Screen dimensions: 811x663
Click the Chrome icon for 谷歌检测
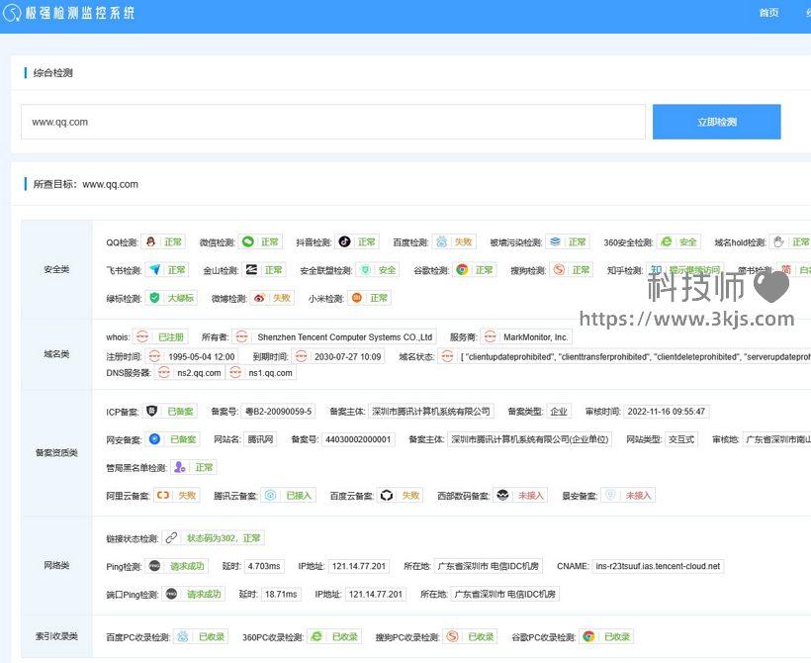pyautogui.click(x=462, y=269)
